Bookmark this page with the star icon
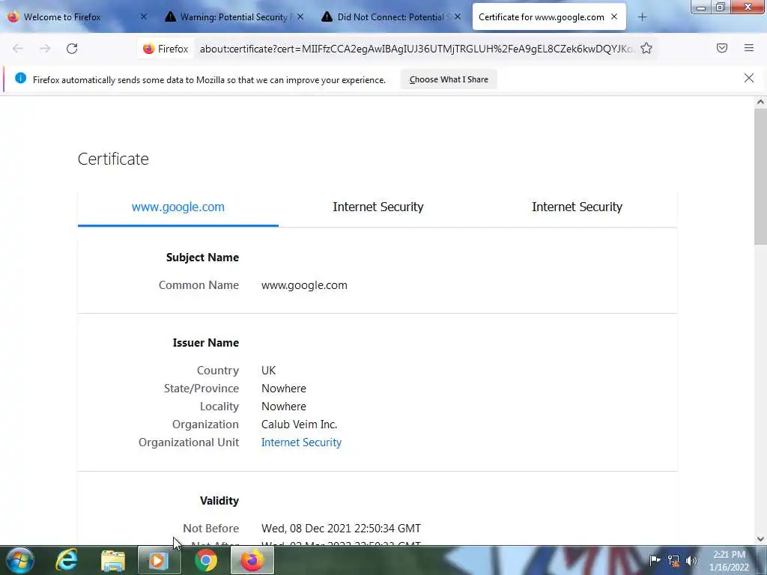The width and height of the screenshot is (767, 575). point(646,48)
